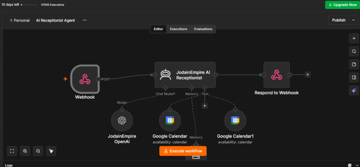Pop out the Logs panel

tap(350, 165)
